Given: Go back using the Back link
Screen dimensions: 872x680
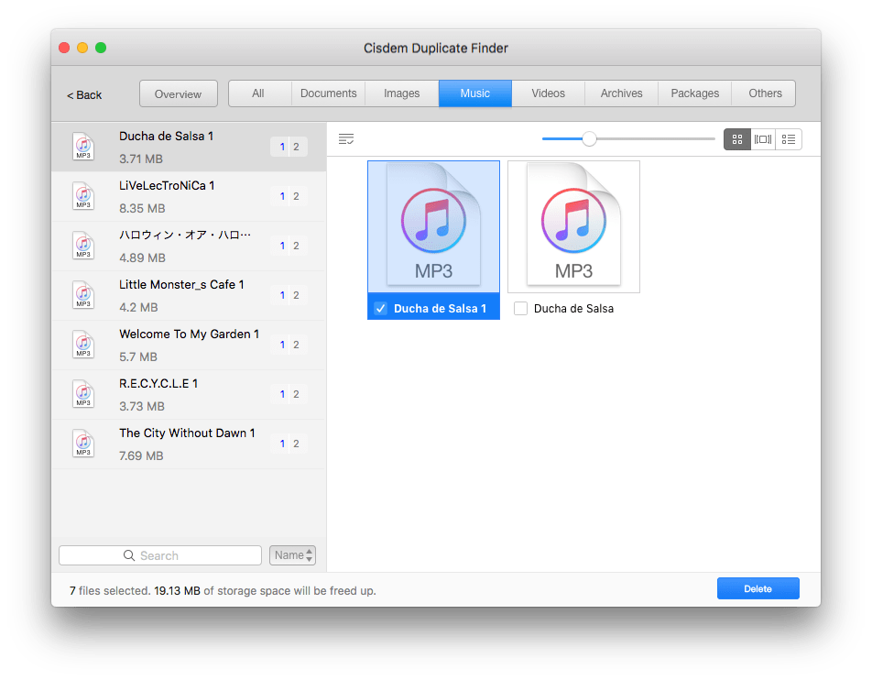Looking at the screenshot, I should (84, 95).
